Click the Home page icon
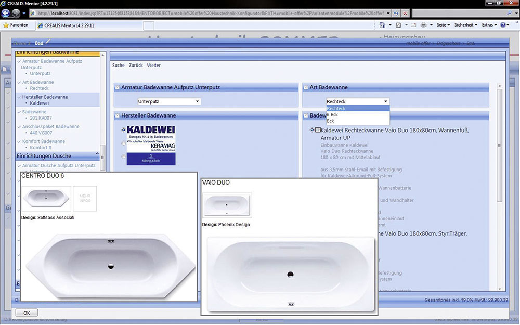The image size is (520, 325). pyautogui.click(x=382, y=25)
